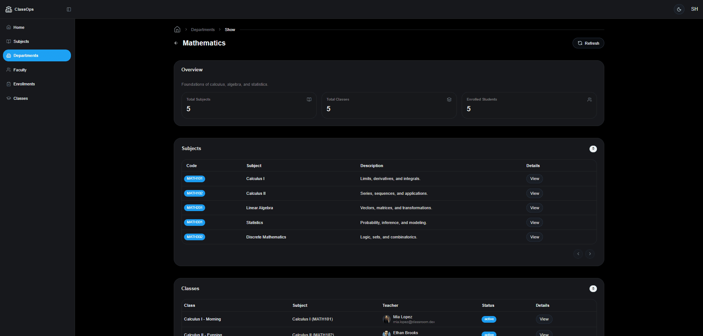
Task: Click the MATH101 code badge
Action: tap(194, 179)
